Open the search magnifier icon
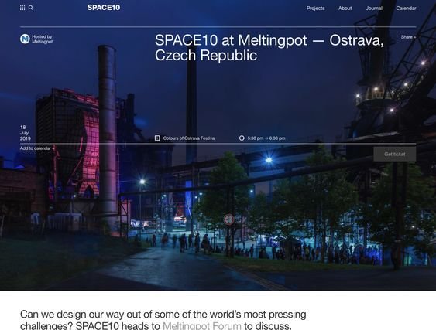This screenshot has height=330, width=436. [x=31, y=8]
